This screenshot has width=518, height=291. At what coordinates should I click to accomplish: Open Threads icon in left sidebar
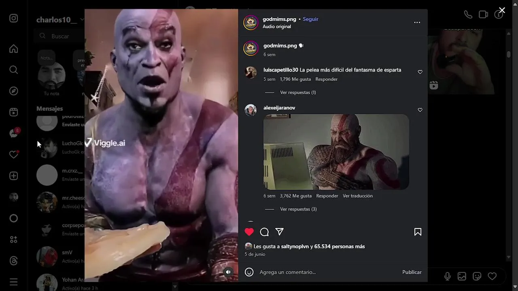tap(14, 261)
